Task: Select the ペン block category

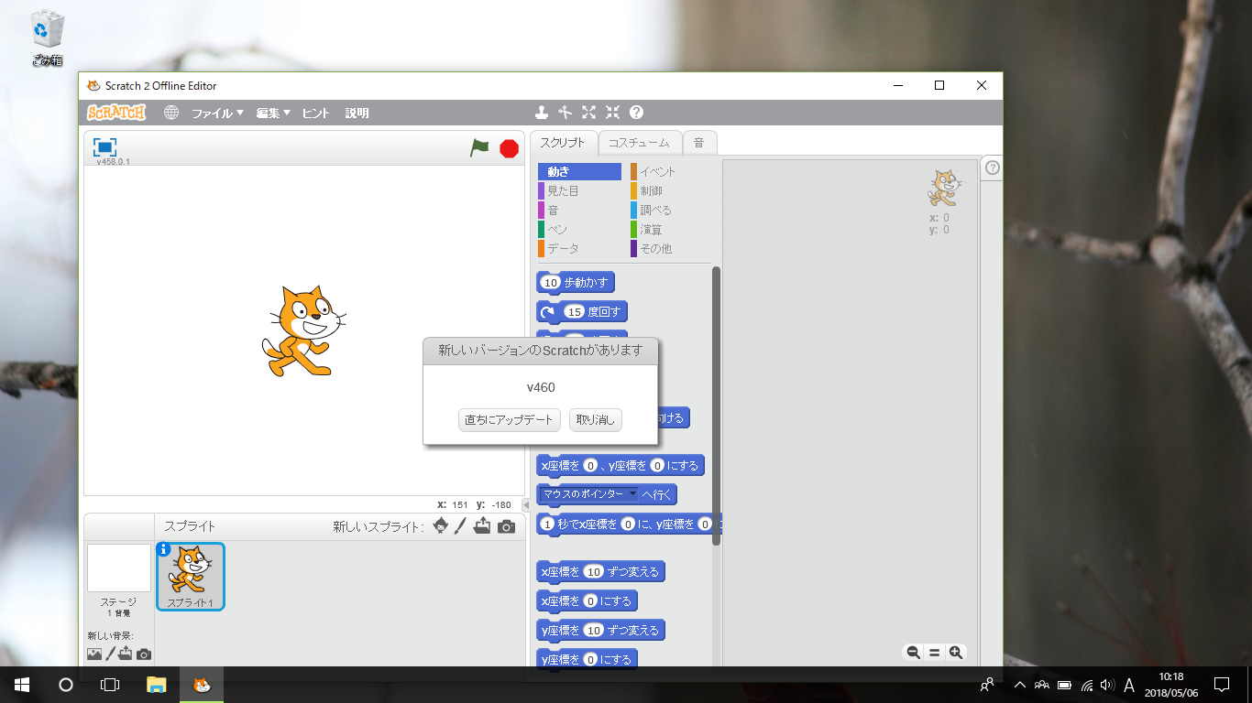Action: coord(556,229)
